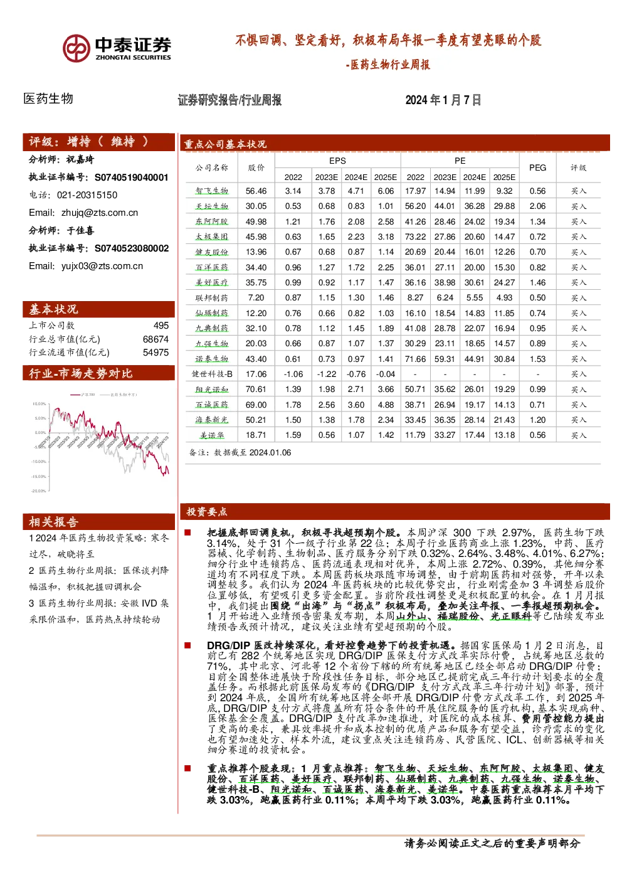Image resolution: width=622 pixels, height=880 pixels.
Task: Click the 医药生物 industry label at top left
Action: (x=48, y=98)
